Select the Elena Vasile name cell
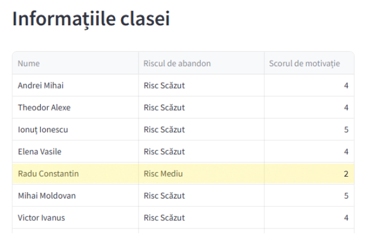The image size is (377, 252). point(40,152)
